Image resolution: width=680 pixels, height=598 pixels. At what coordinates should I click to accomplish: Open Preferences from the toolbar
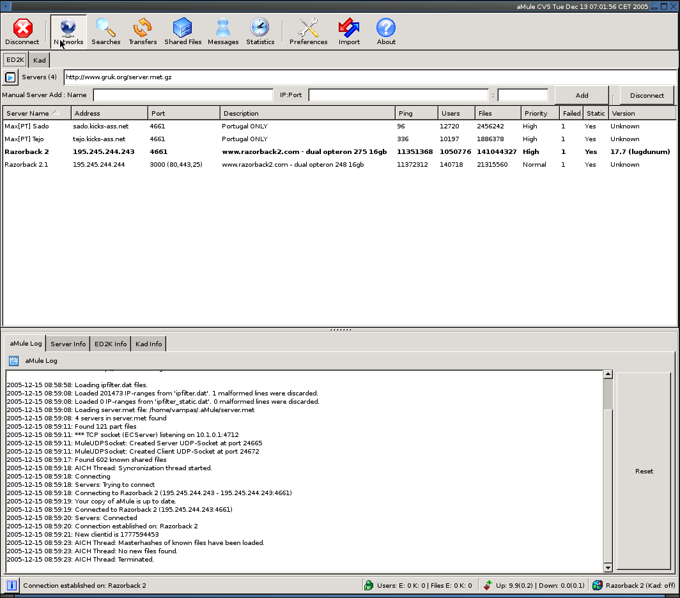click(308, 32)
